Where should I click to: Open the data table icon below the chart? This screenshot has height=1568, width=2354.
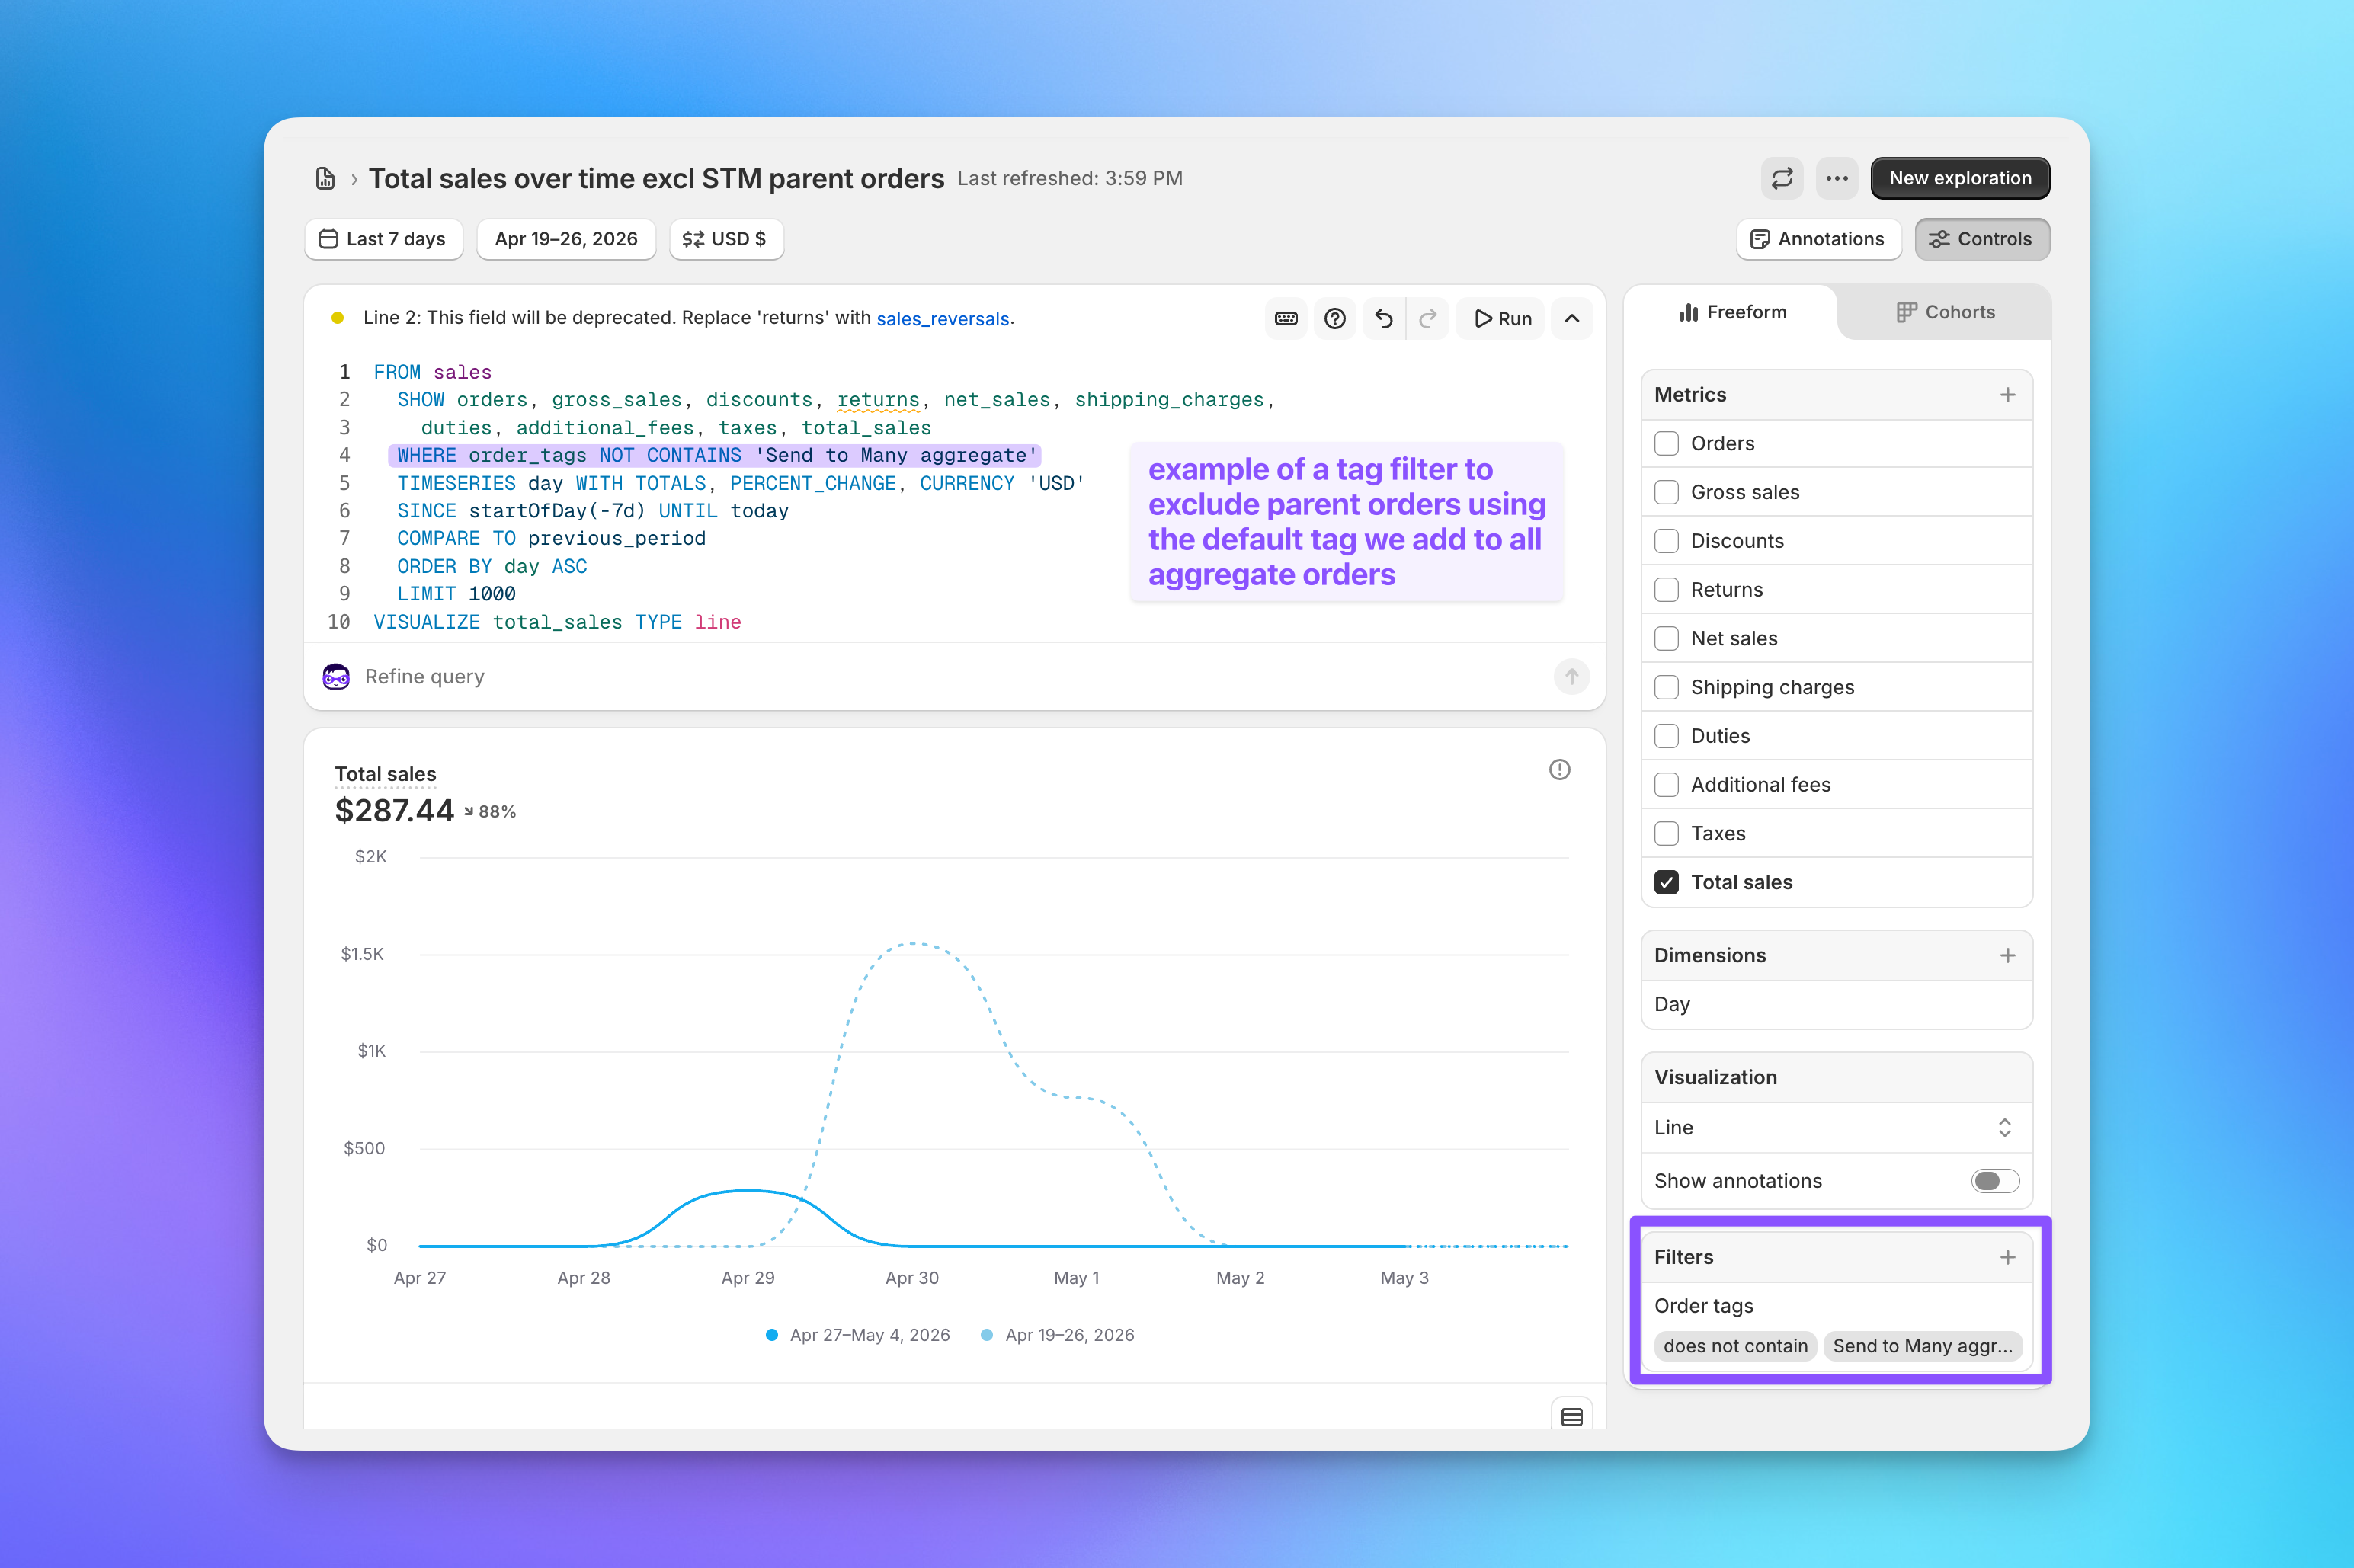point(1572,1417)
